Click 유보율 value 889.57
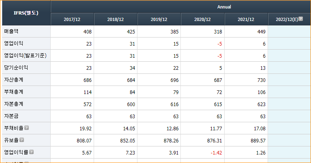Screen dimensions: 311x163 tap(258, 141)
